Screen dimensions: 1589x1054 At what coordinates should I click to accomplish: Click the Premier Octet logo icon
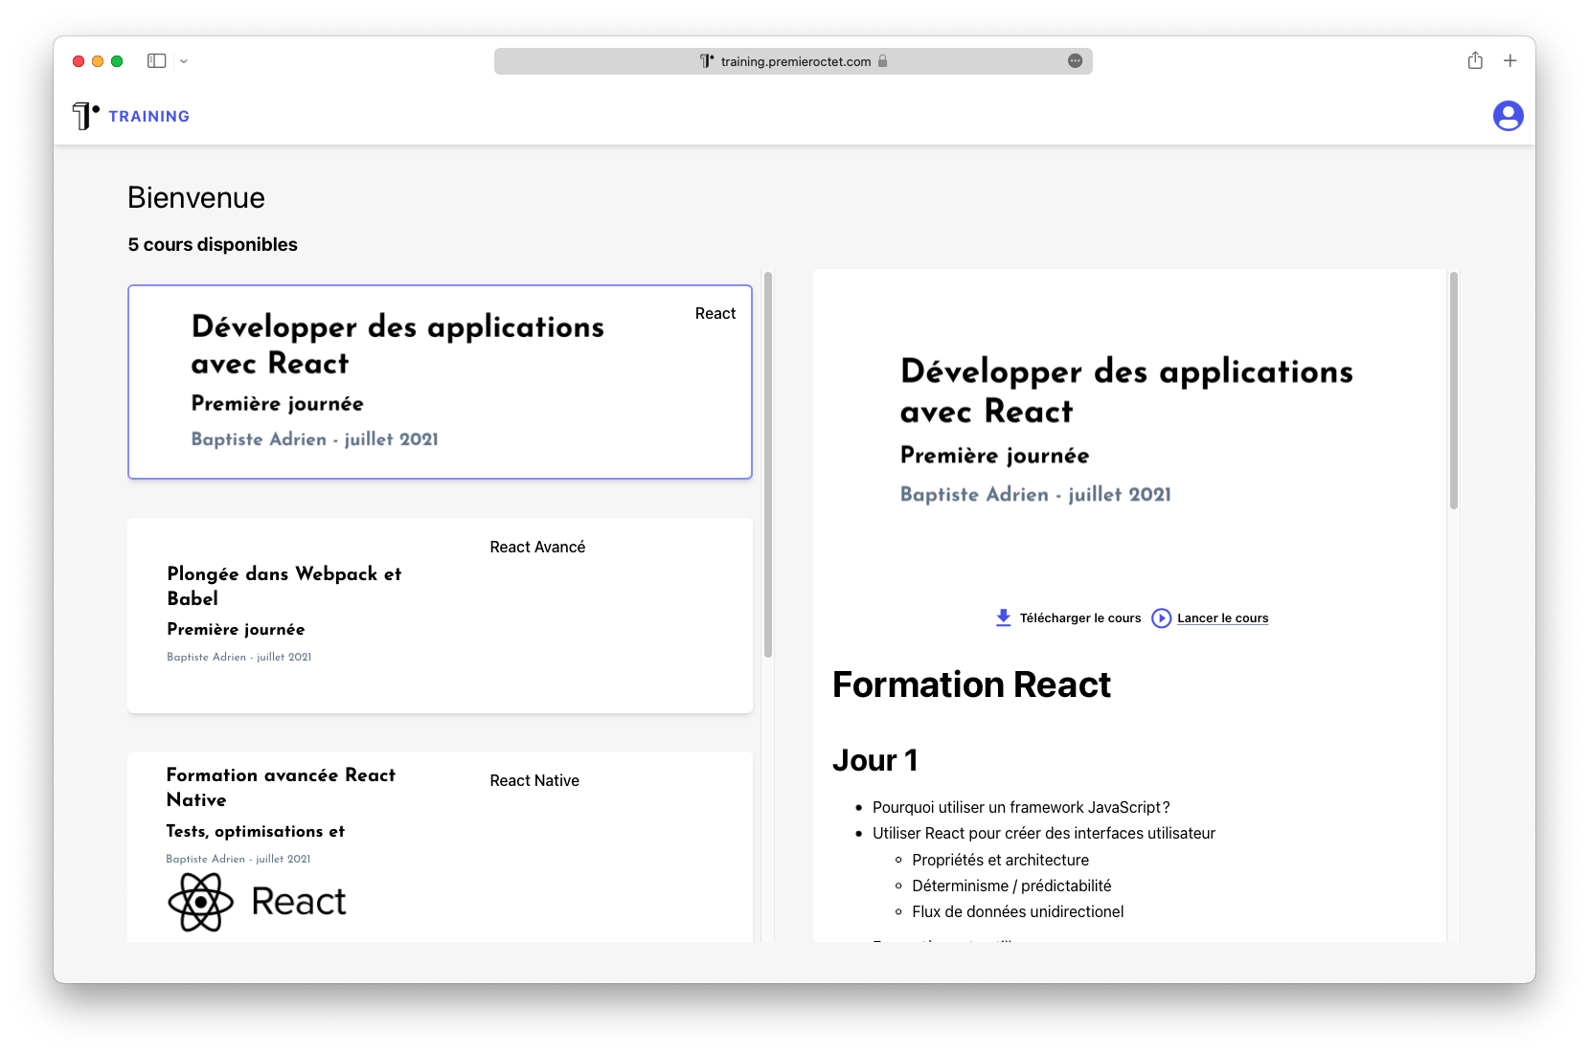85,116
